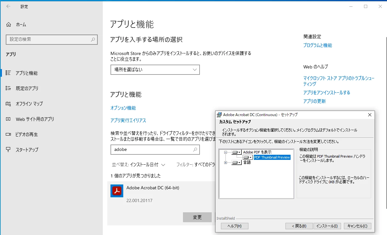Open the オプション機能 link
This screenshot has width=387, height=235.
123,108
